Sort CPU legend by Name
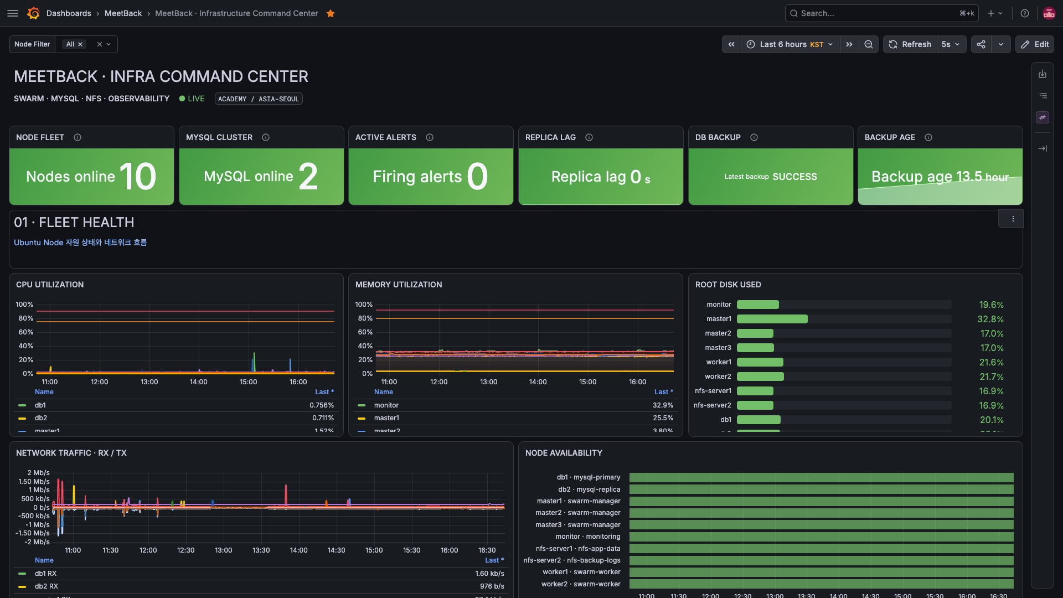 [x=44, y=392]
